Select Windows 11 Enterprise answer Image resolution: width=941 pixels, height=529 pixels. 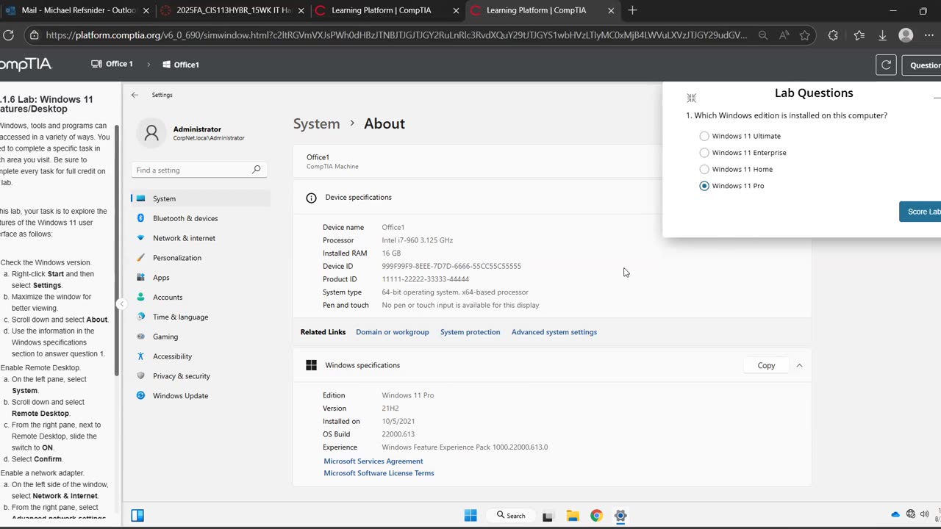pyautogui.click(x=704, y=153)
